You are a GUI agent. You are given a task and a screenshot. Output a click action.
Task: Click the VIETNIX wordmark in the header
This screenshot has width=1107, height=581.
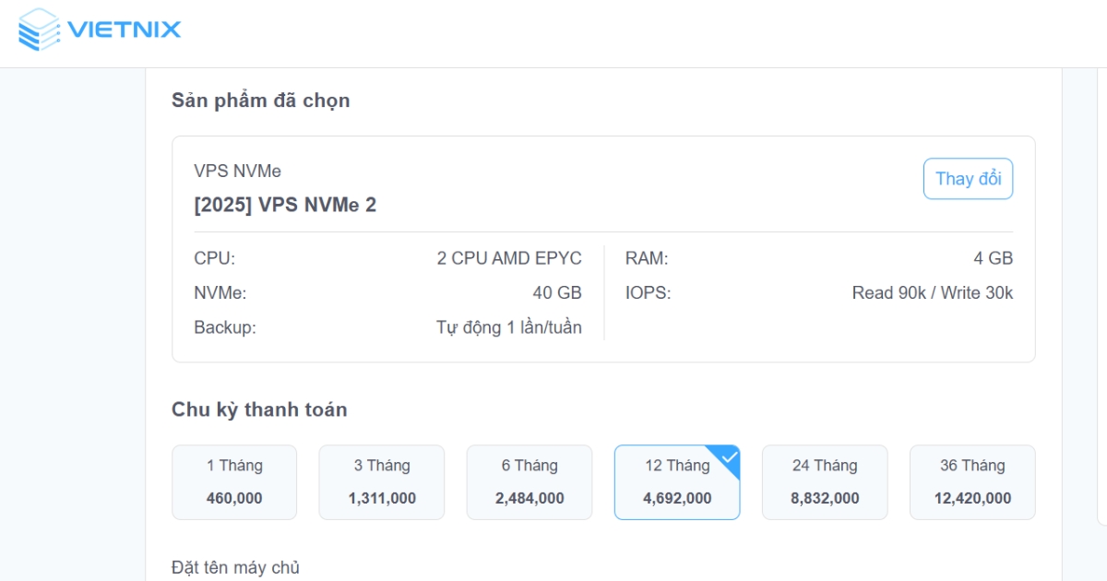coord(122,30)
